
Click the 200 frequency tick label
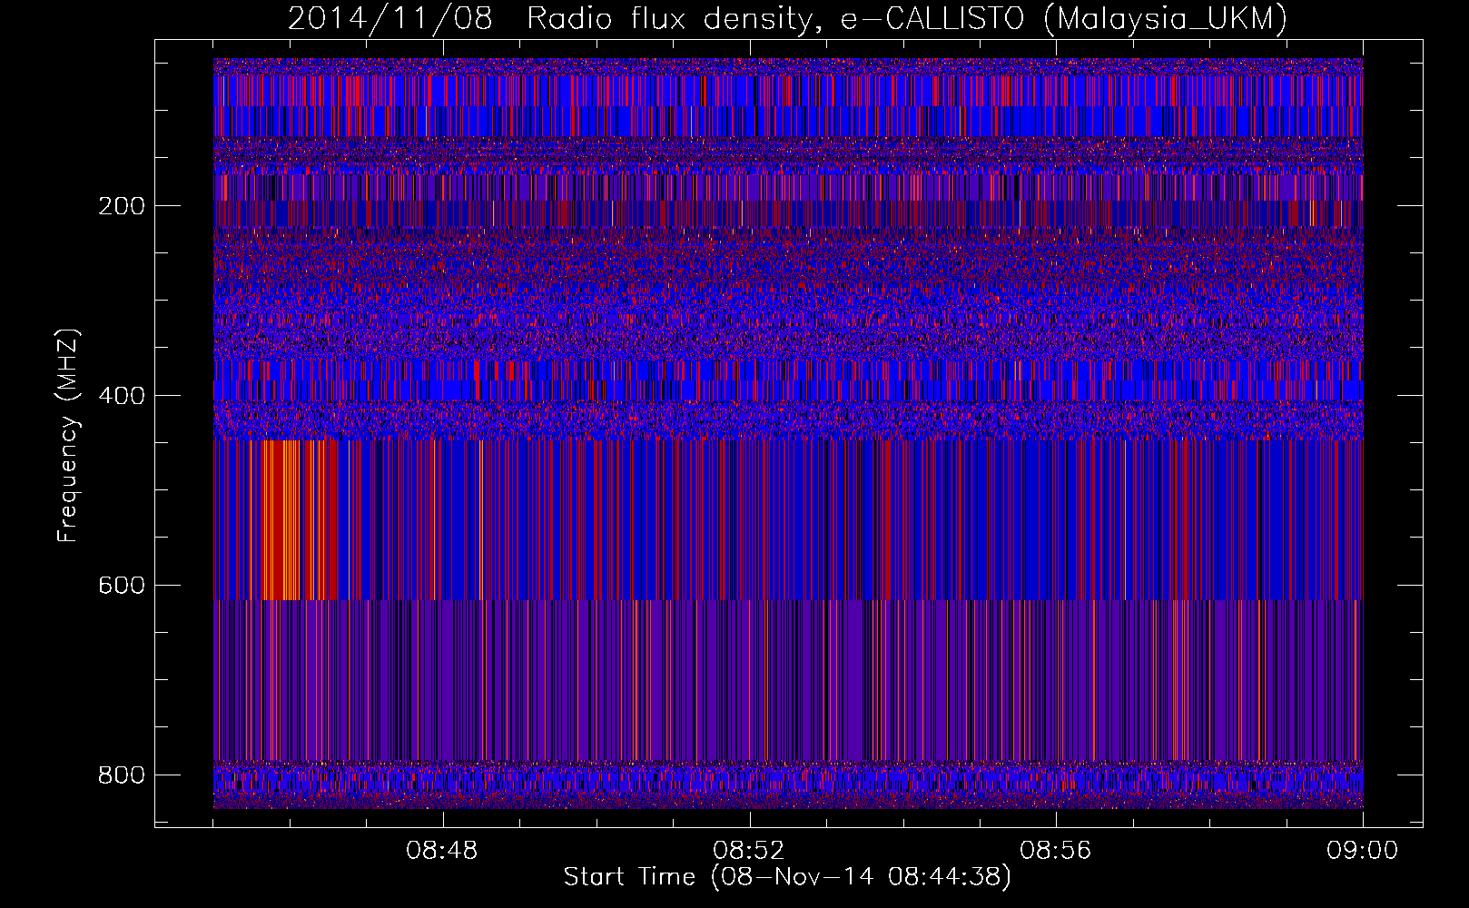(121, 206)
